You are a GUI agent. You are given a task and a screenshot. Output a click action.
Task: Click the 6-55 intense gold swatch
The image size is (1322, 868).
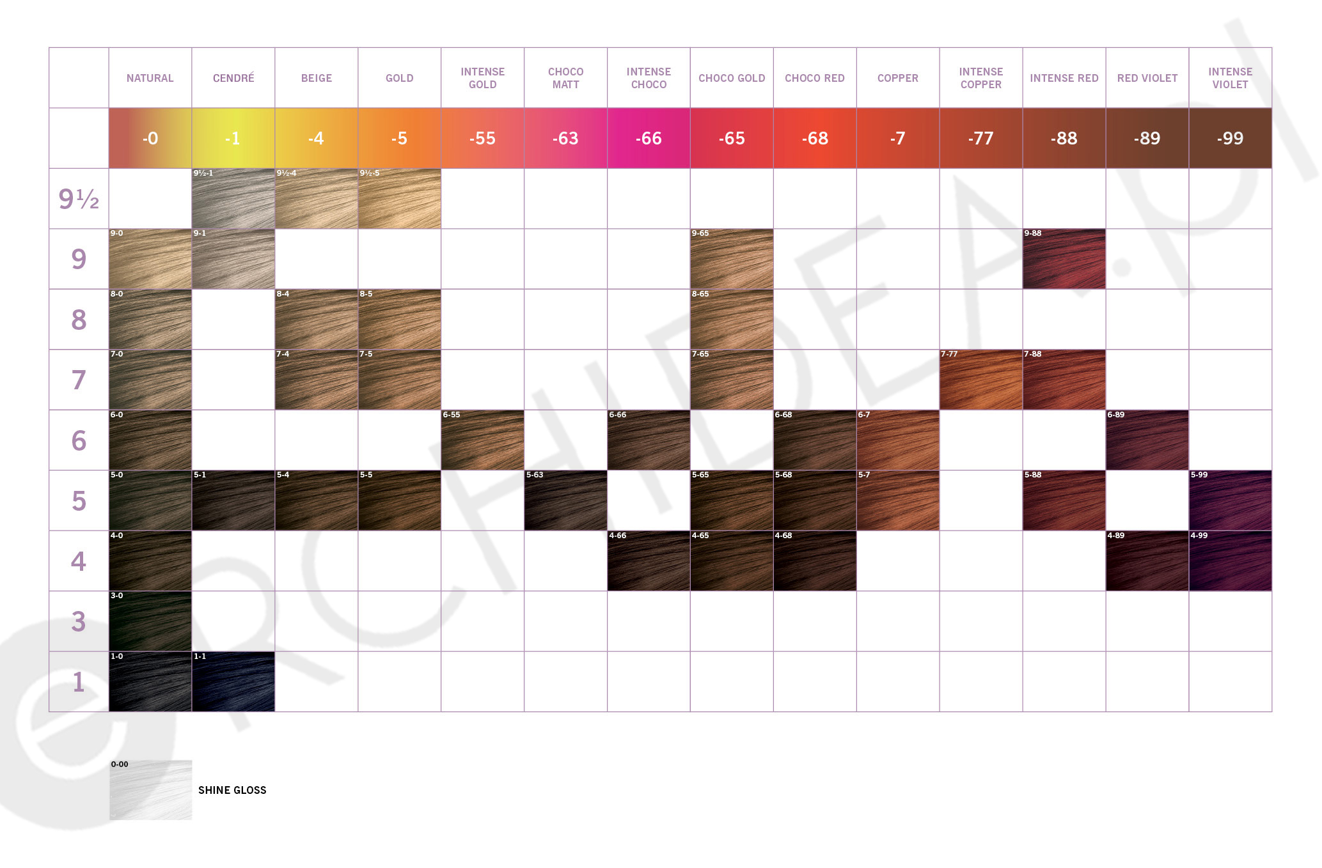tap(483, 440)
